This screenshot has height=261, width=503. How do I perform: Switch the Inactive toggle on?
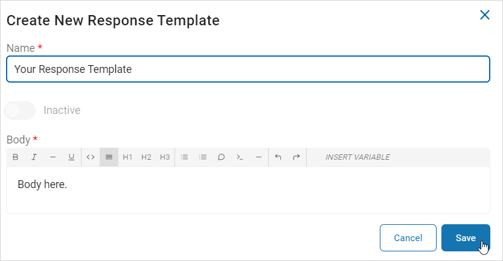[20, 110]
